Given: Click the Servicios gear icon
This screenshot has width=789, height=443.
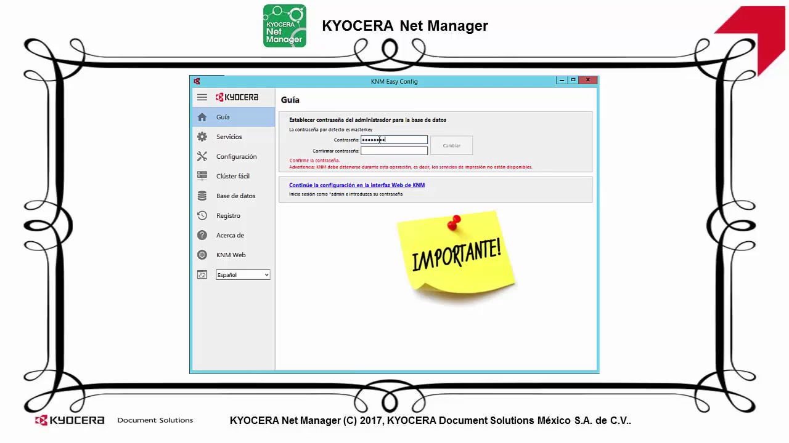Looking at the screenshot, I should (x=202, y=137).
